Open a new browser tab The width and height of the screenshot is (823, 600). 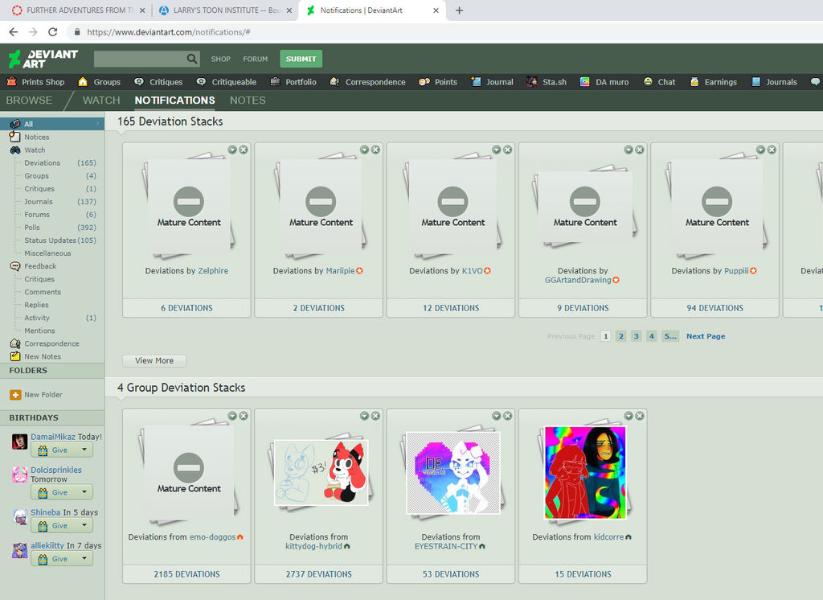459,10
